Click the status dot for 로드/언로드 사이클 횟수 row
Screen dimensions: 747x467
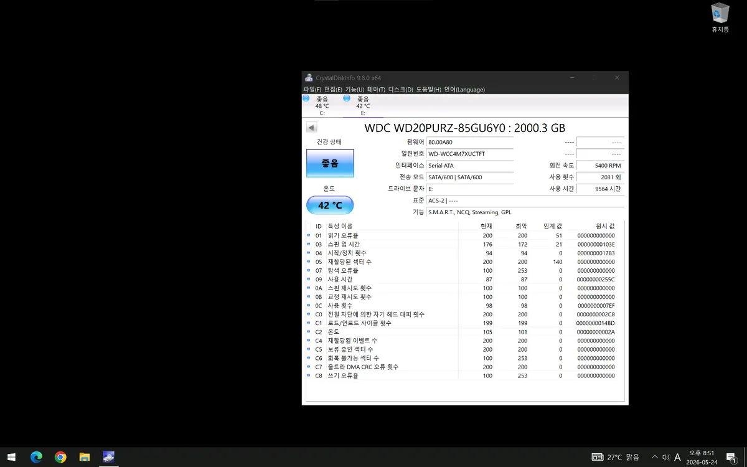pyautogui.click(x=308, y=323)
